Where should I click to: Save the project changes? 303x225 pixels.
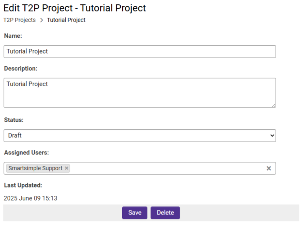[x=134, y=213]
